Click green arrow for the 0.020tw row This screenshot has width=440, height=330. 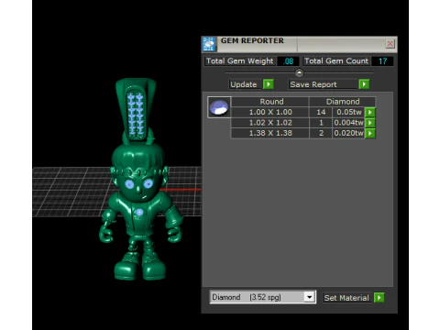pyautogui.click(x=370, y=133)
